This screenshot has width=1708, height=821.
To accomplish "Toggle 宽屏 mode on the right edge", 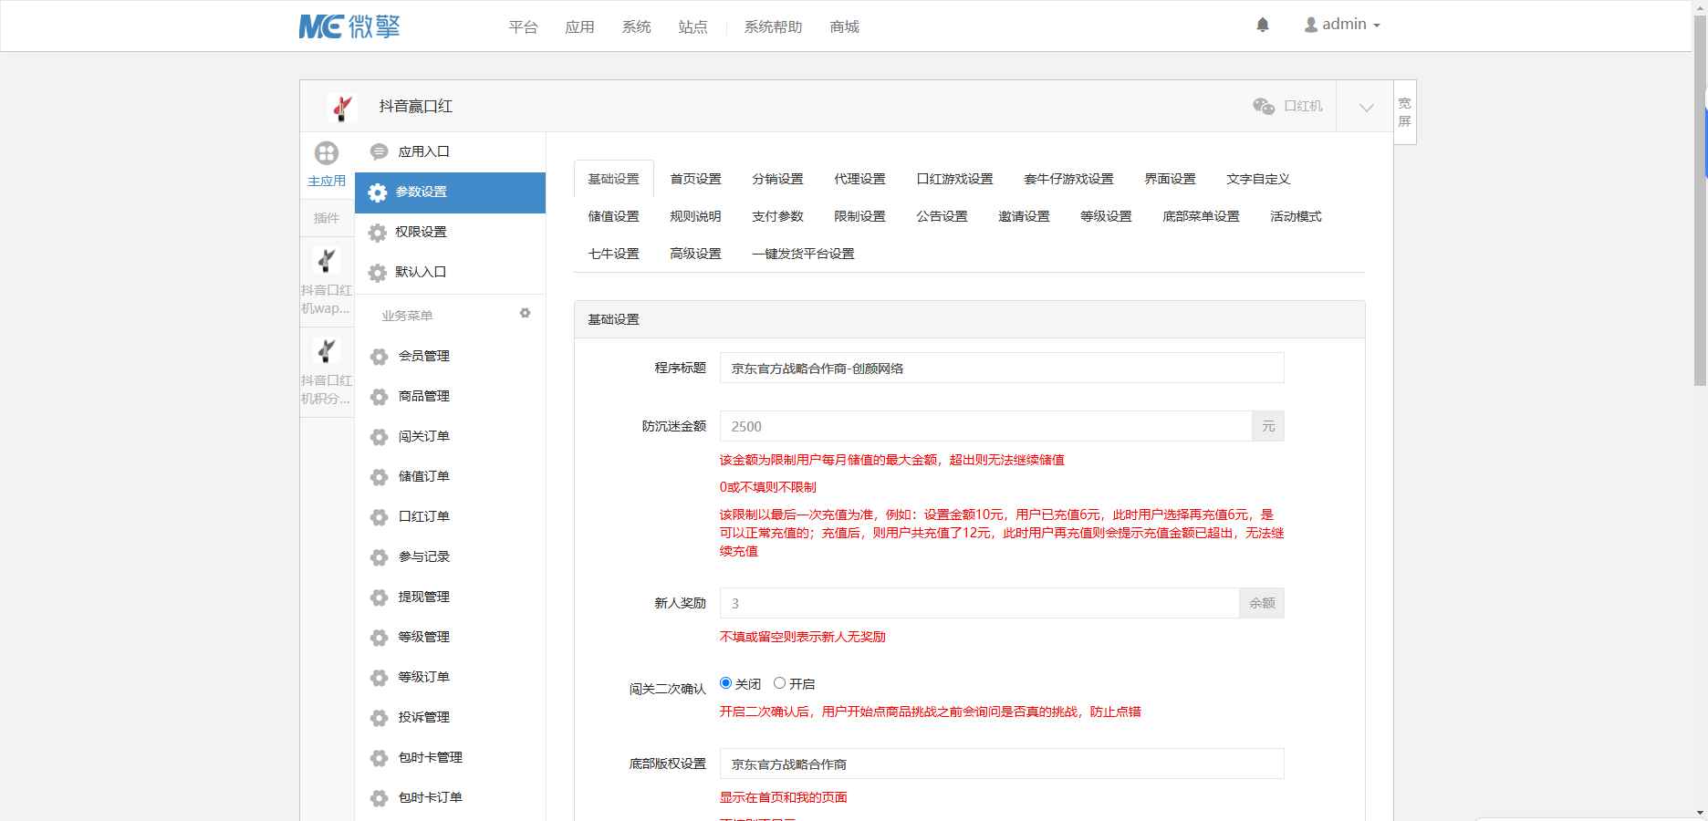I will 1403,109.
